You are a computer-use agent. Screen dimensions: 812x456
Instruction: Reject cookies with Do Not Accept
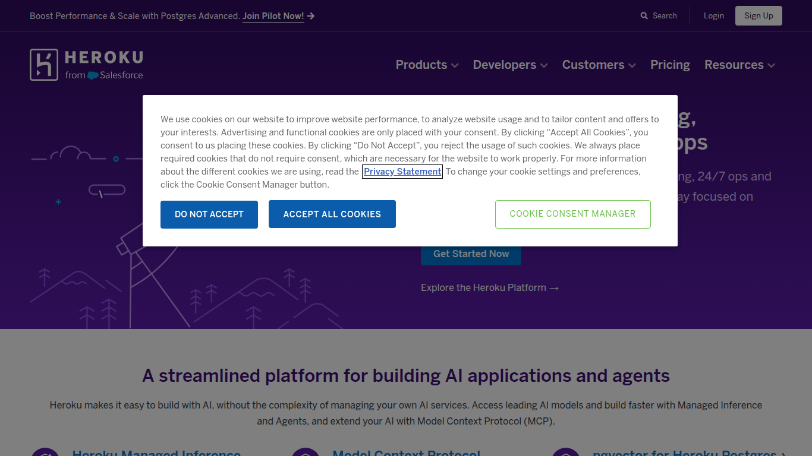(209, 214)
